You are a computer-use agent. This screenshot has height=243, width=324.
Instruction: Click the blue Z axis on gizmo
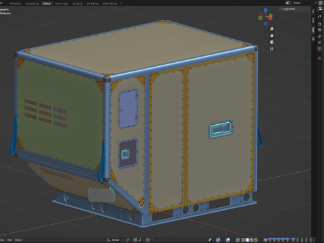pos(266,10)
